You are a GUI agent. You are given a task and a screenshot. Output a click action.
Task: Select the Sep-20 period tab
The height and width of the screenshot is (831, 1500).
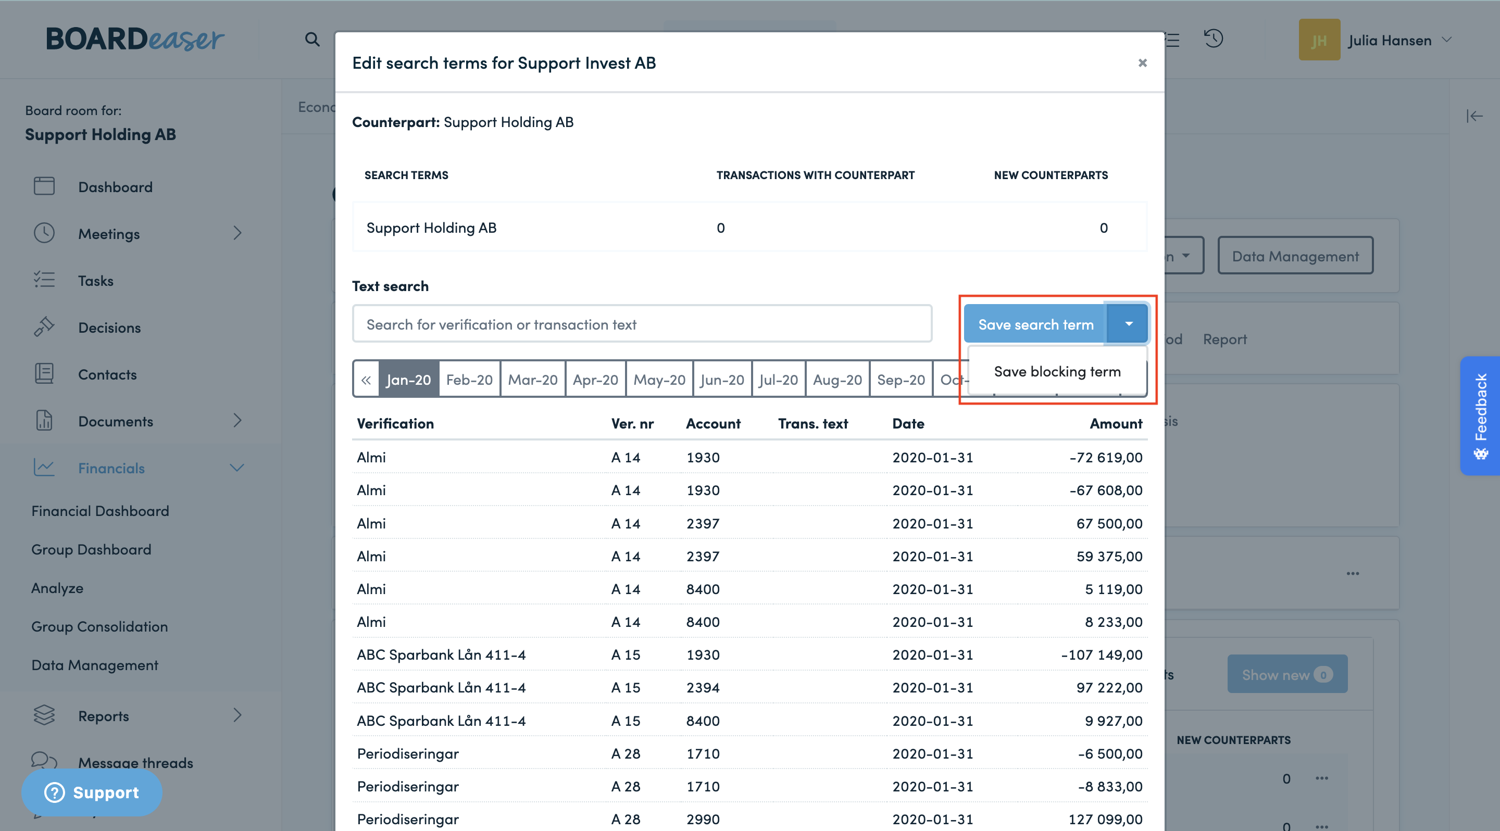(901, 380)
